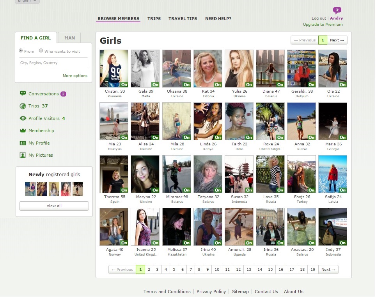Click the Linda 26 name label
Viewport: 376px width, 297px height.
(208, 144)
